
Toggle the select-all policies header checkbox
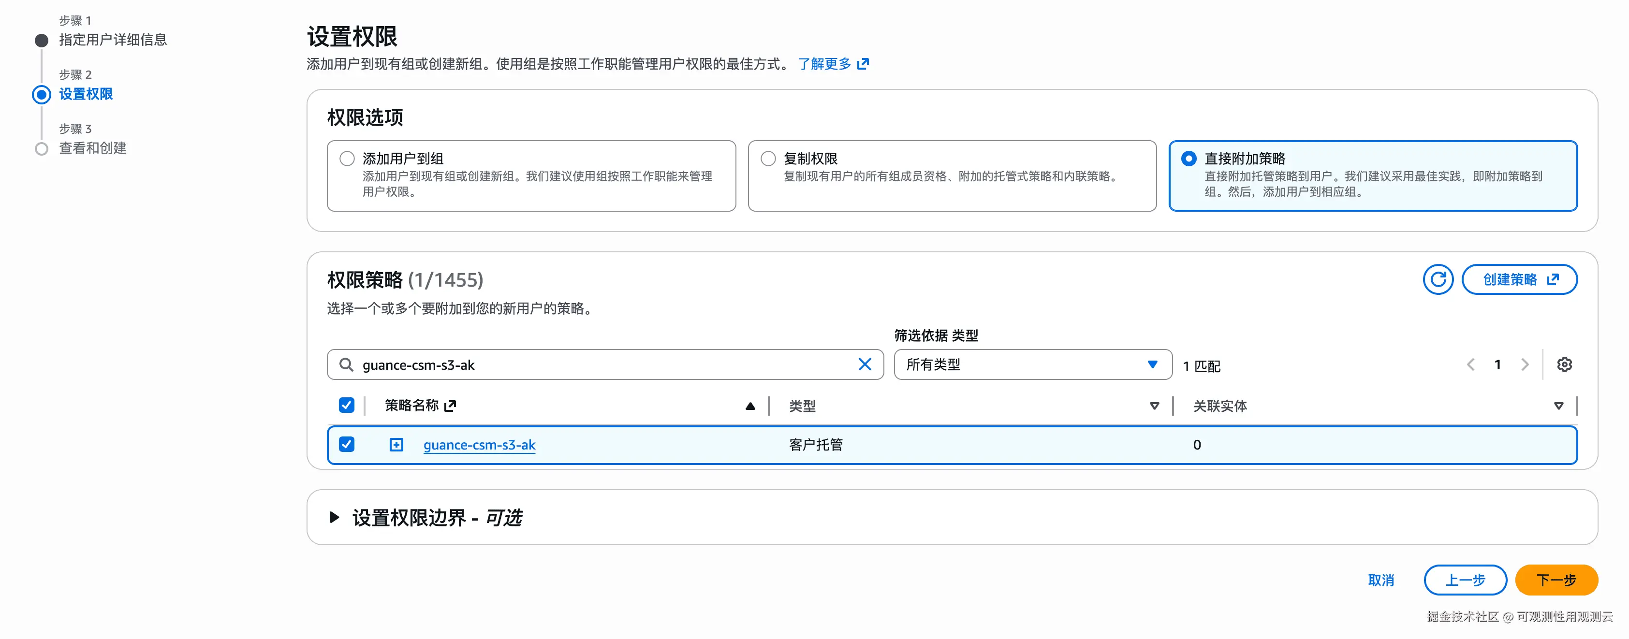(347, 405)
